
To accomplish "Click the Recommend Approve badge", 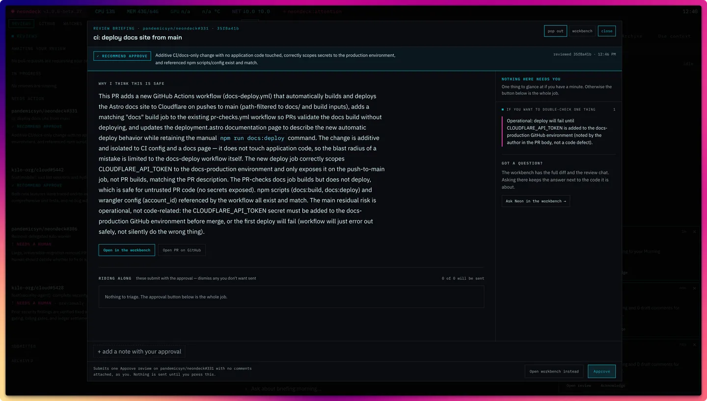I will point(122,56).
